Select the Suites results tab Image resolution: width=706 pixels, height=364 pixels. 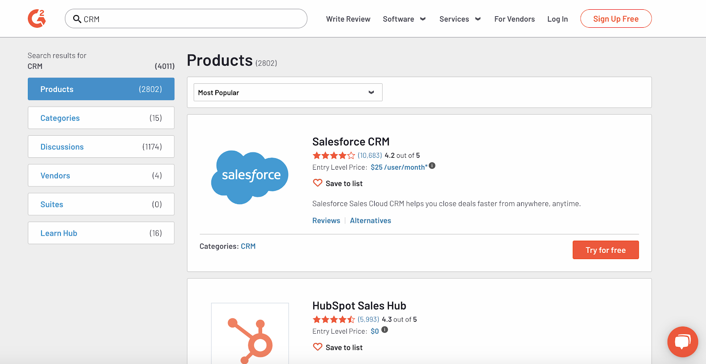[x=101, y=204]
